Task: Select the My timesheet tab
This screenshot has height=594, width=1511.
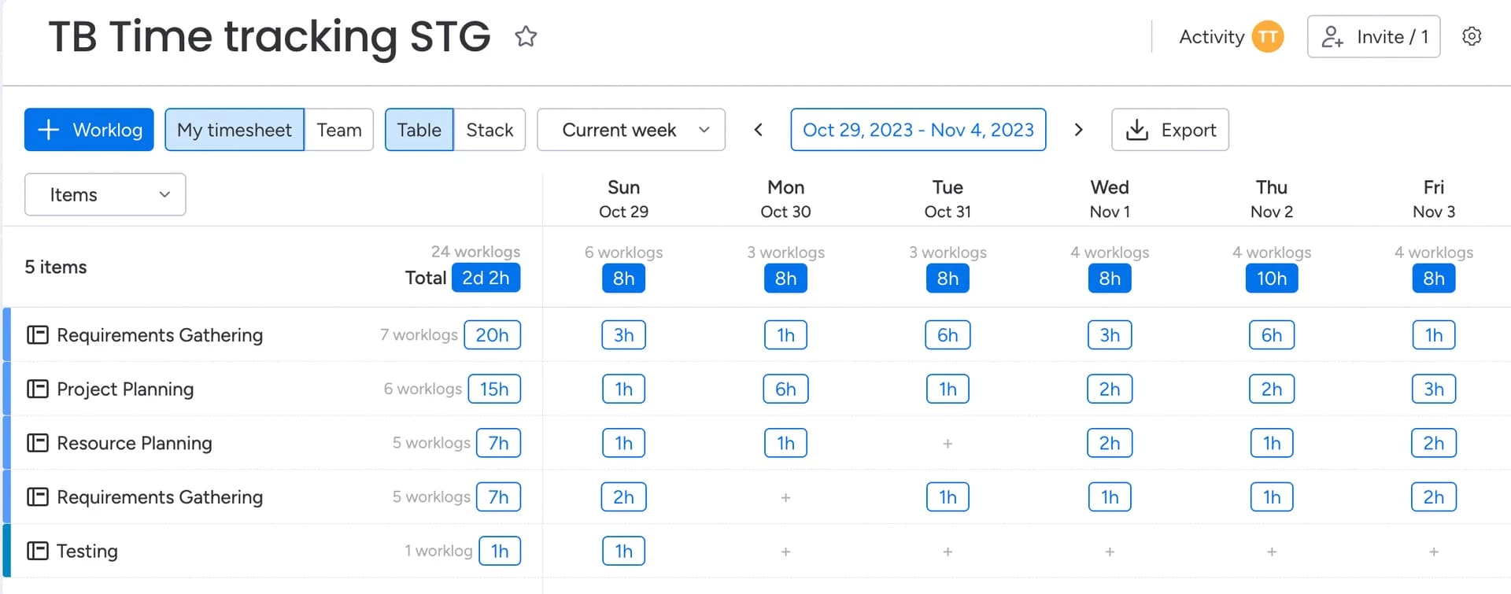Action: [x=235, y=130]
